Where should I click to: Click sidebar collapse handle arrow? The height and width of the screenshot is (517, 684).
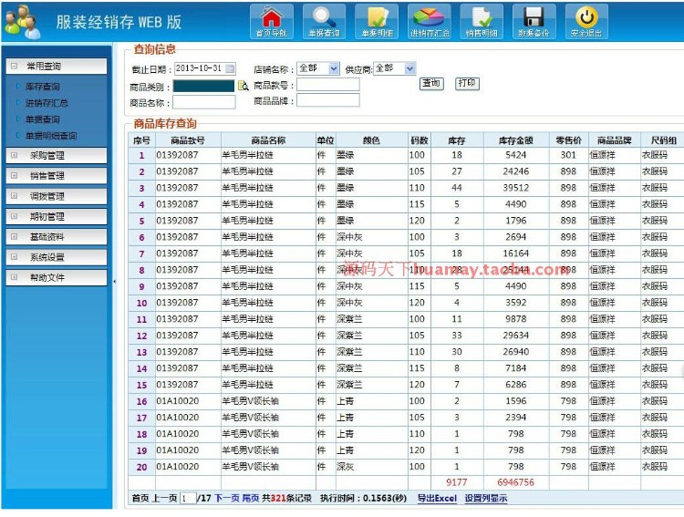(x=115, y=282)
